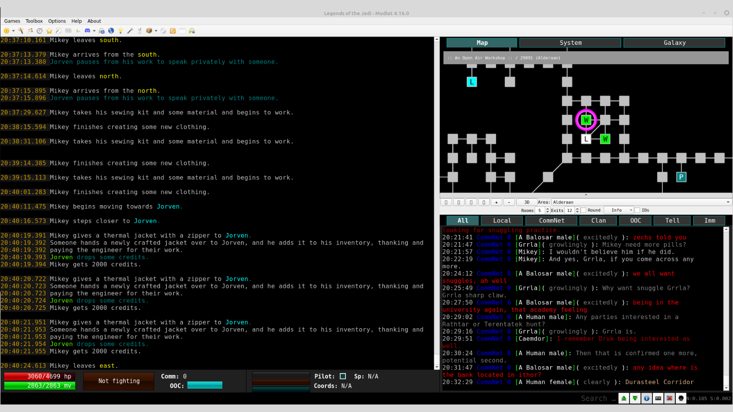This screenshot has height=412, width=733.
Task: Click the Search input field
Action: pyautogui.click(x=594, y=398)
